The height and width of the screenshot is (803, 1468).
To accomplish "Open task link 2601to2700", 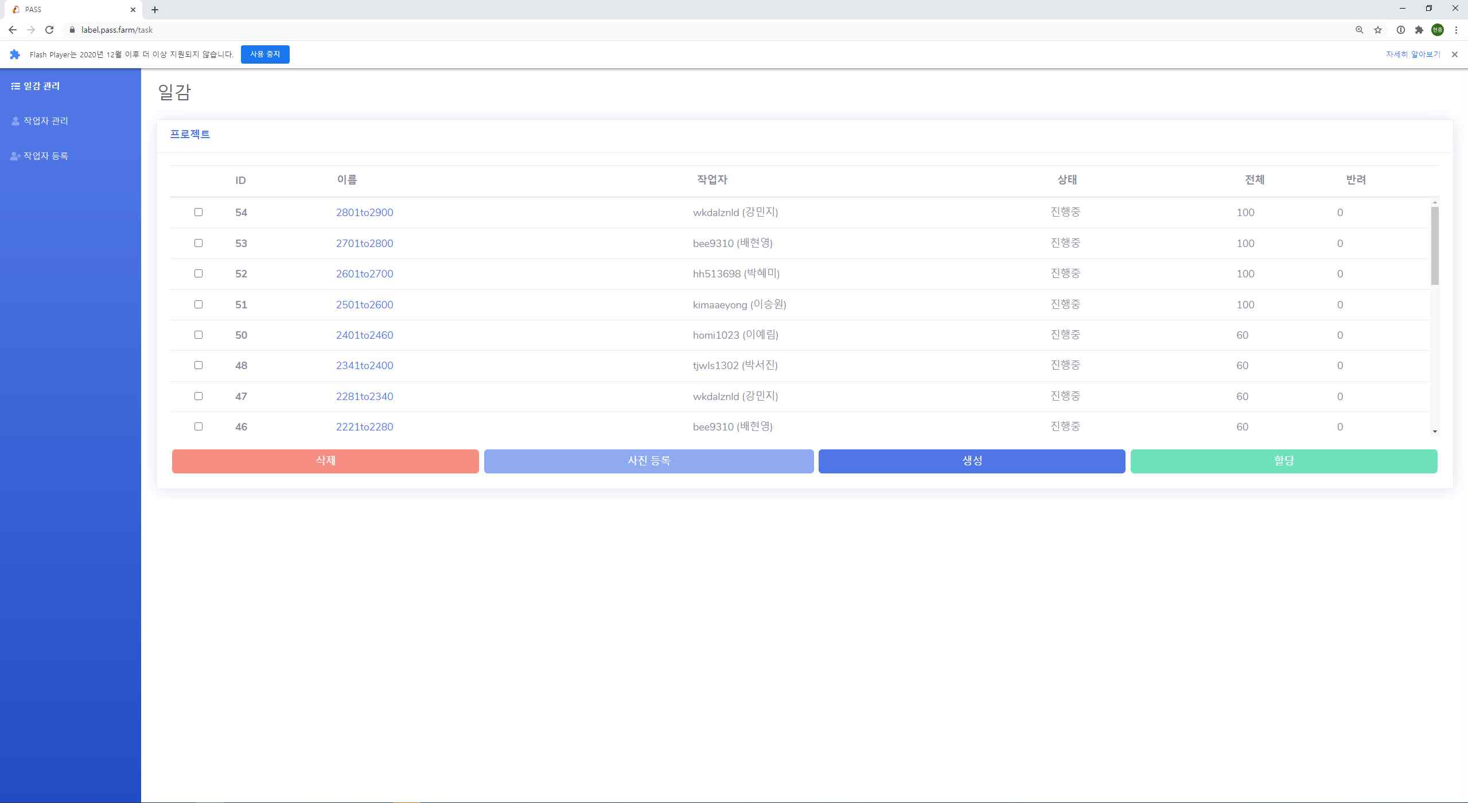I will [x=365, y=274].
